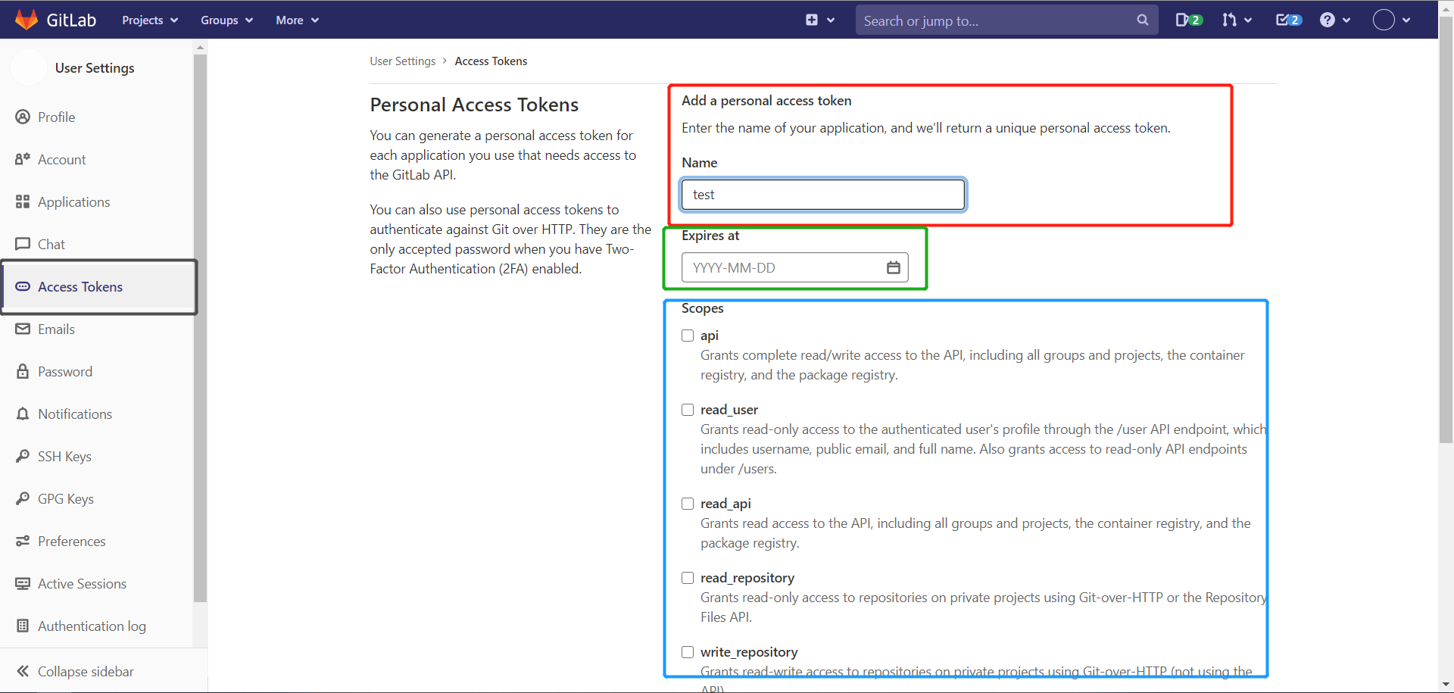Expand the create-new dropdown arrow

[x=831, y=20]
